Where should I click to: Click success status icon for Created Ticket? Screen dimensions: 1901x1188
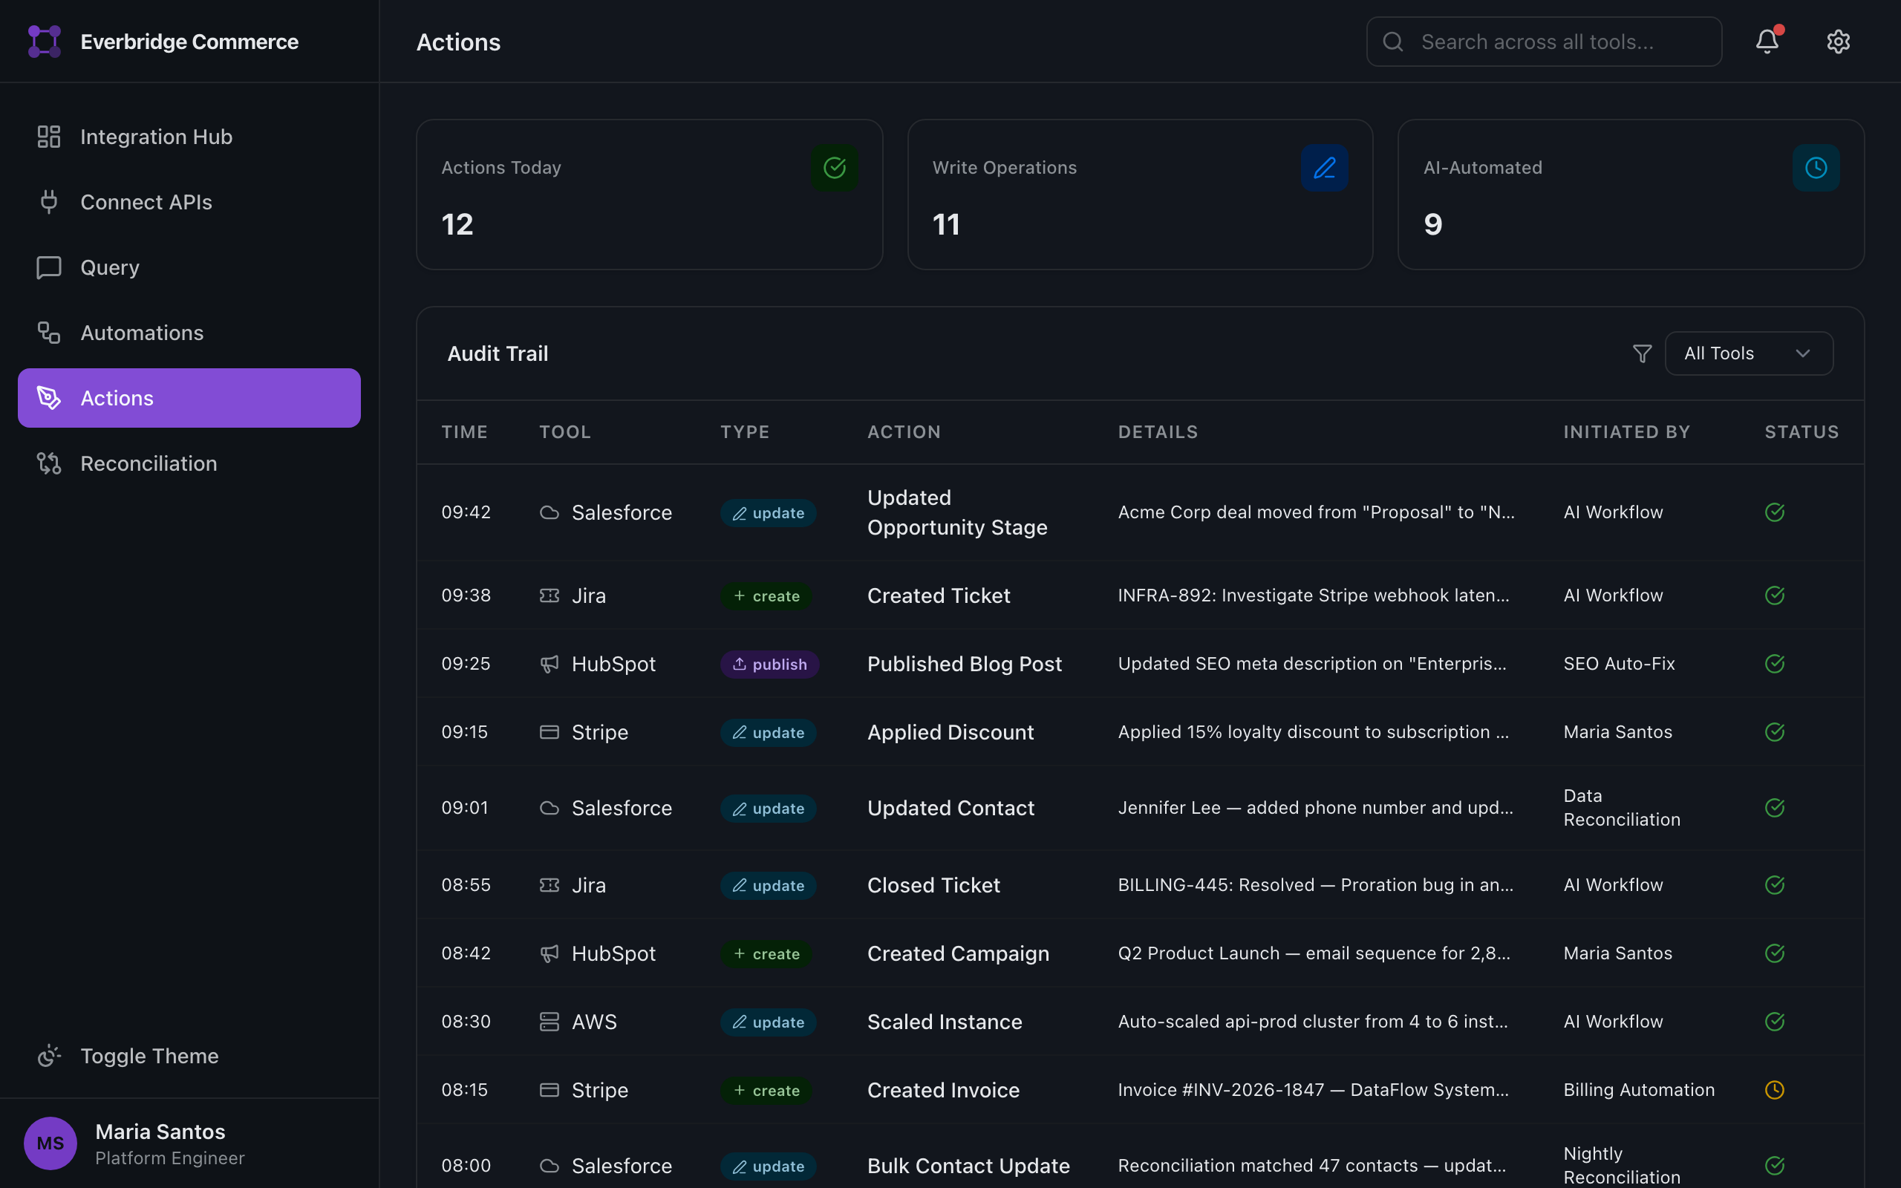tap(1775, 595)
